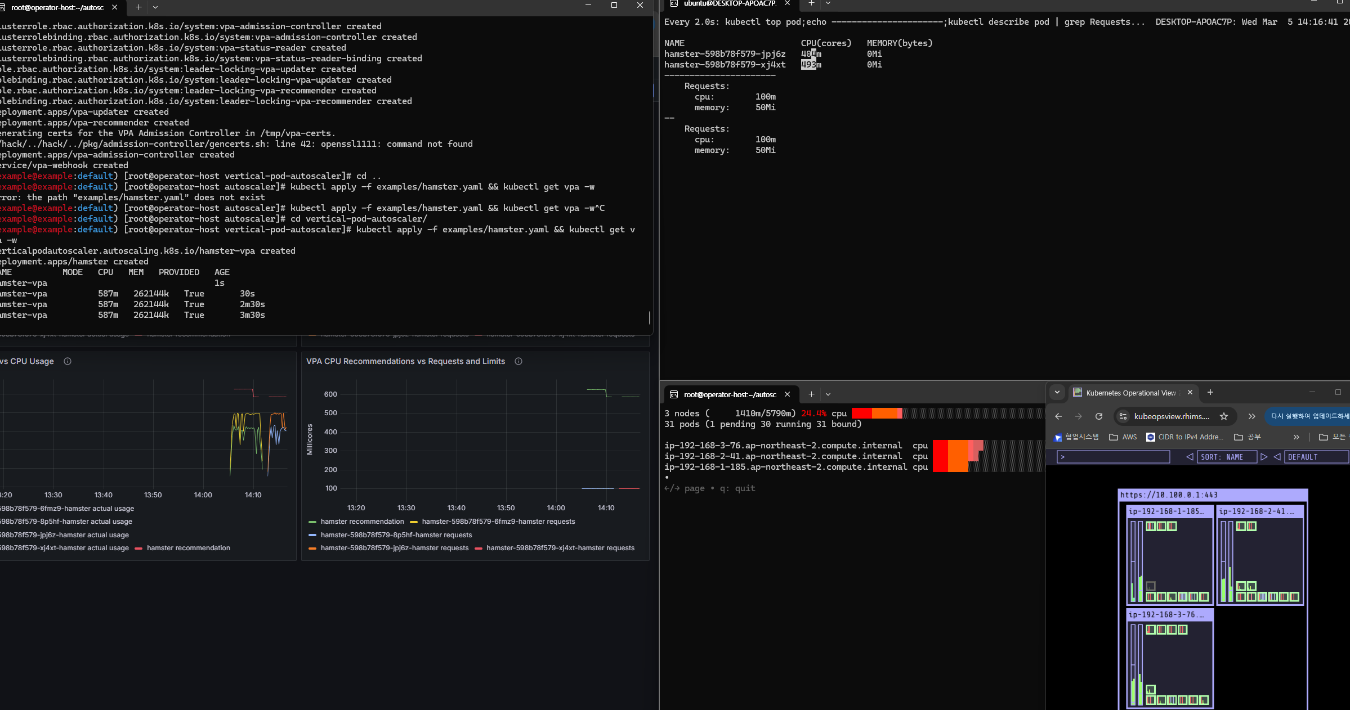Toggle the hamster-598b78f579-8p5hf-hamster requests legend series
This screenshot has height=710, width=1350.
[x=396, y=535]
